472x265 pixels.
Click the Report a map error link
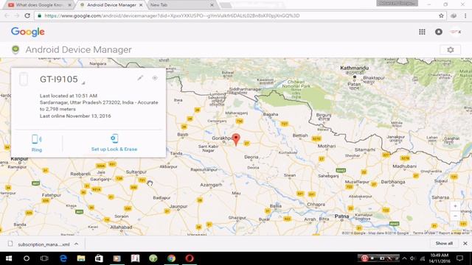point(454,233)
